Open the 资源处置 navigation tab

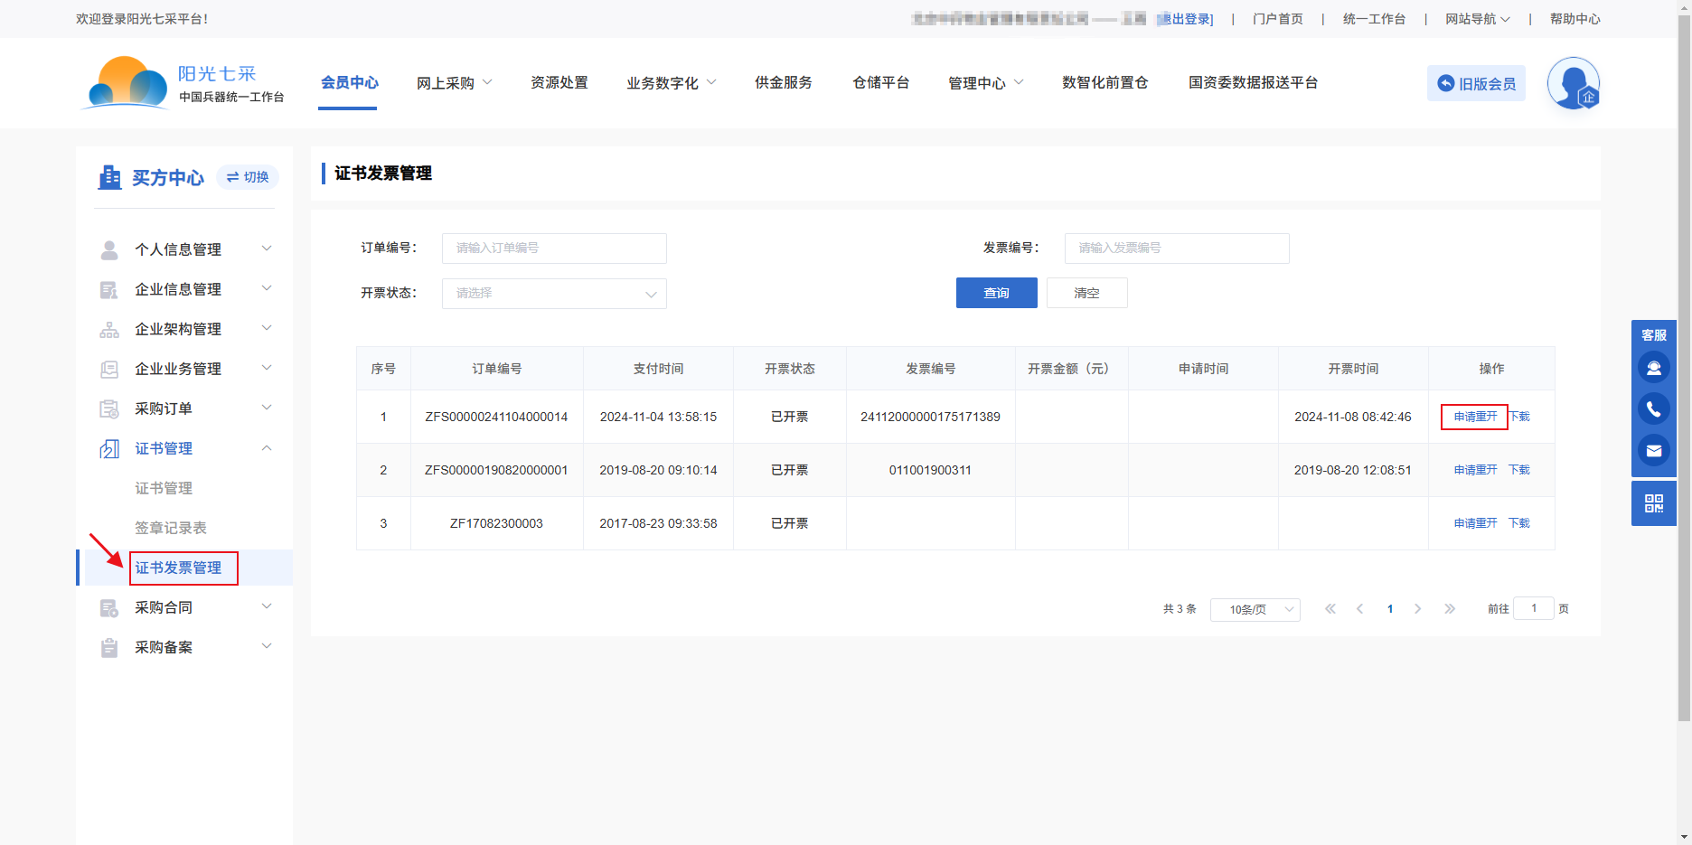559,83
